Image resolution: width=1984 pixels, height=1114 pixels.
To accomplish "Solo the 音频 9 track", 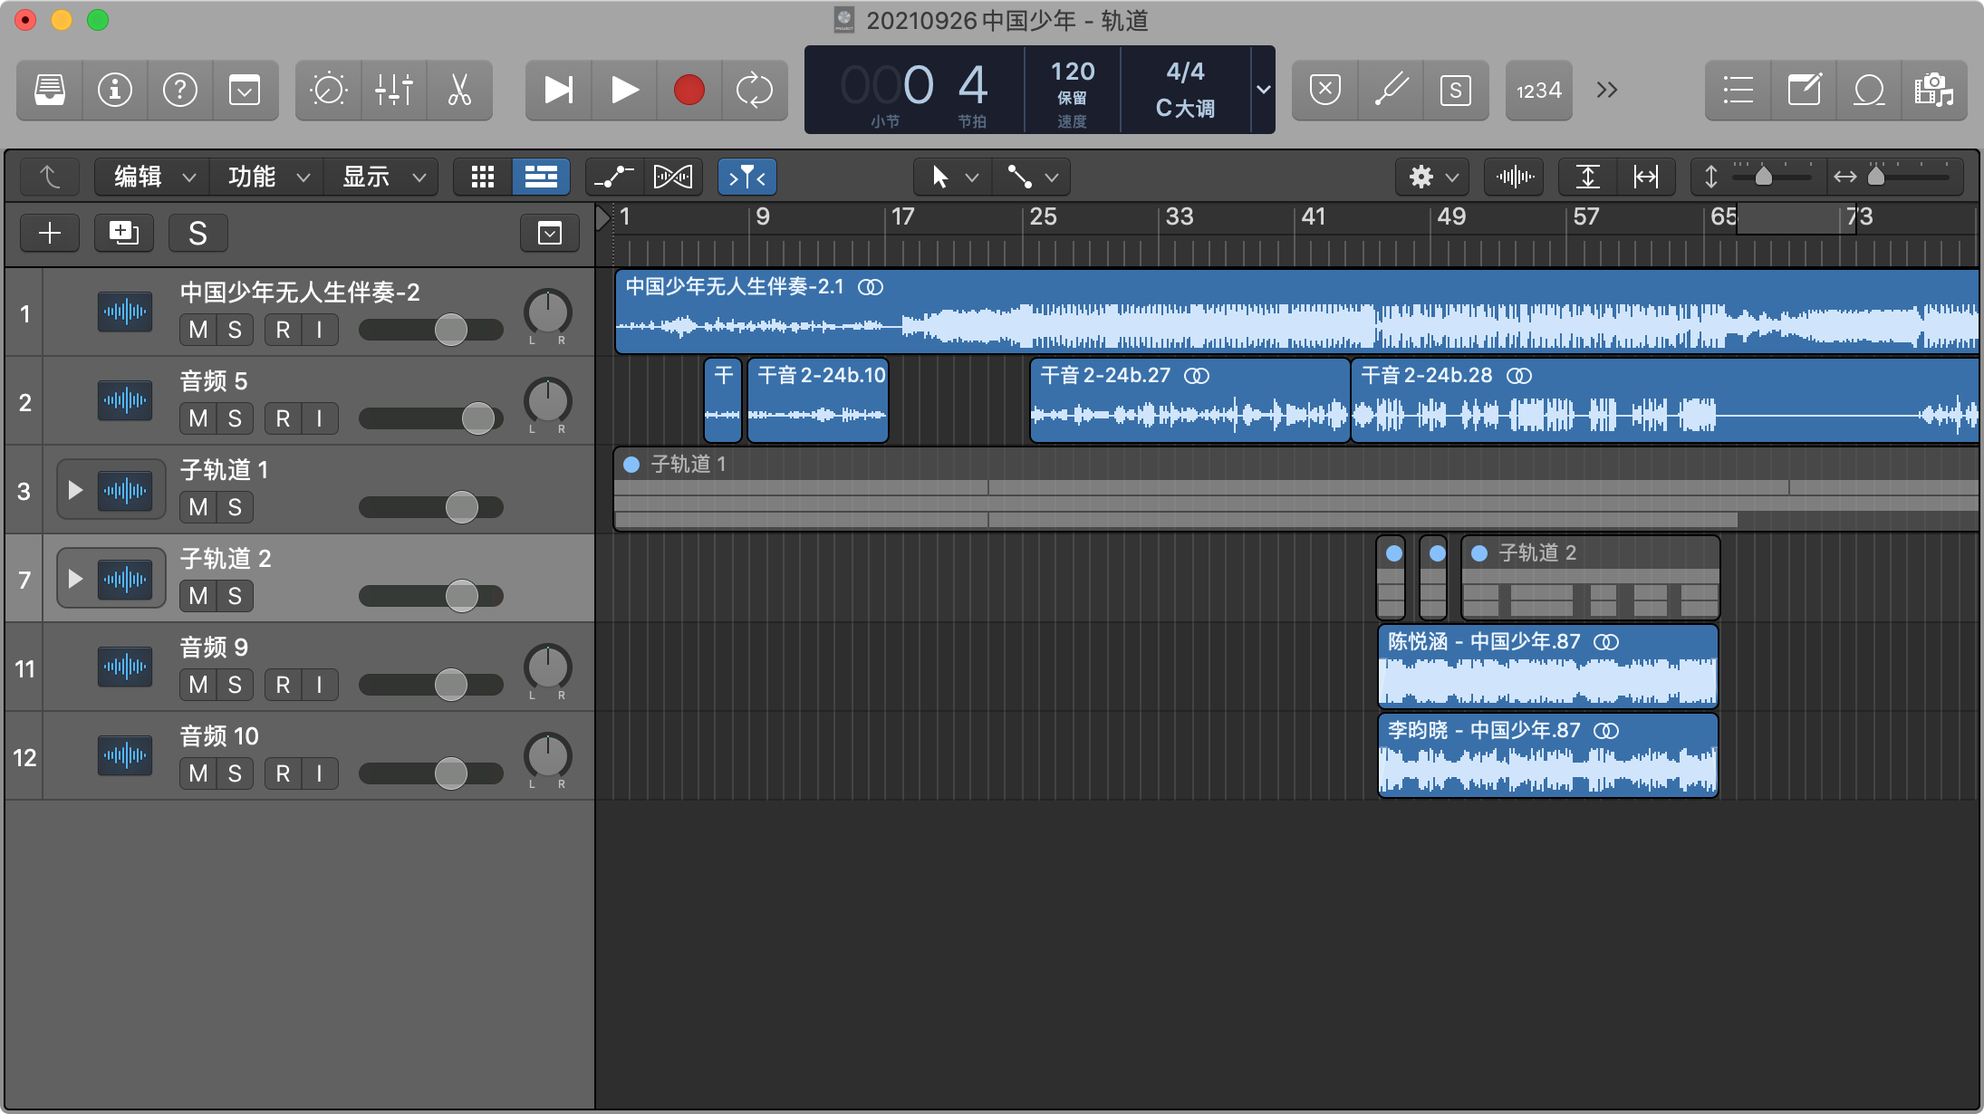I will pyautogui.click(x=235, y=685).
